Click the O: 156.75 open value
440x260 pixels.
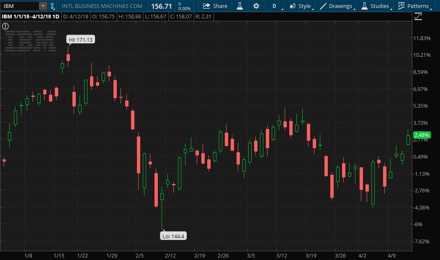coord(103,17)
